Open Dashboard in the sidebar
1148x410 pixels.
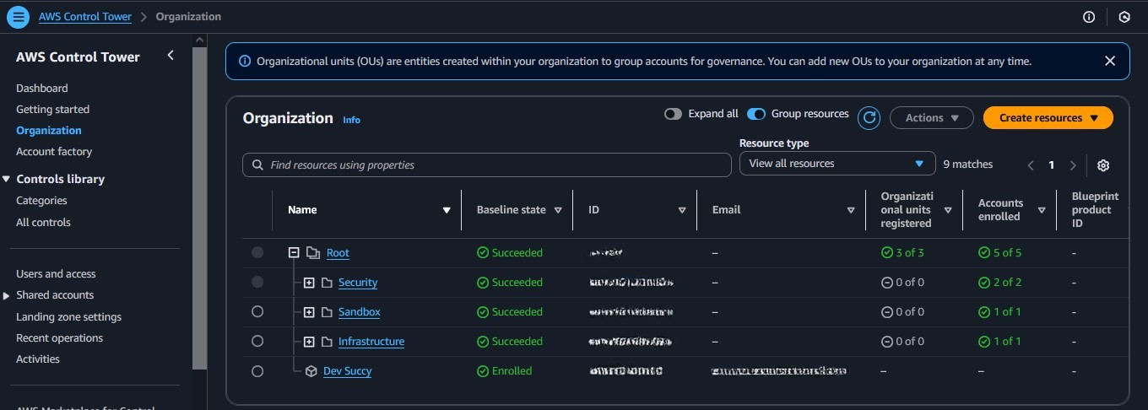click(42, 88)
